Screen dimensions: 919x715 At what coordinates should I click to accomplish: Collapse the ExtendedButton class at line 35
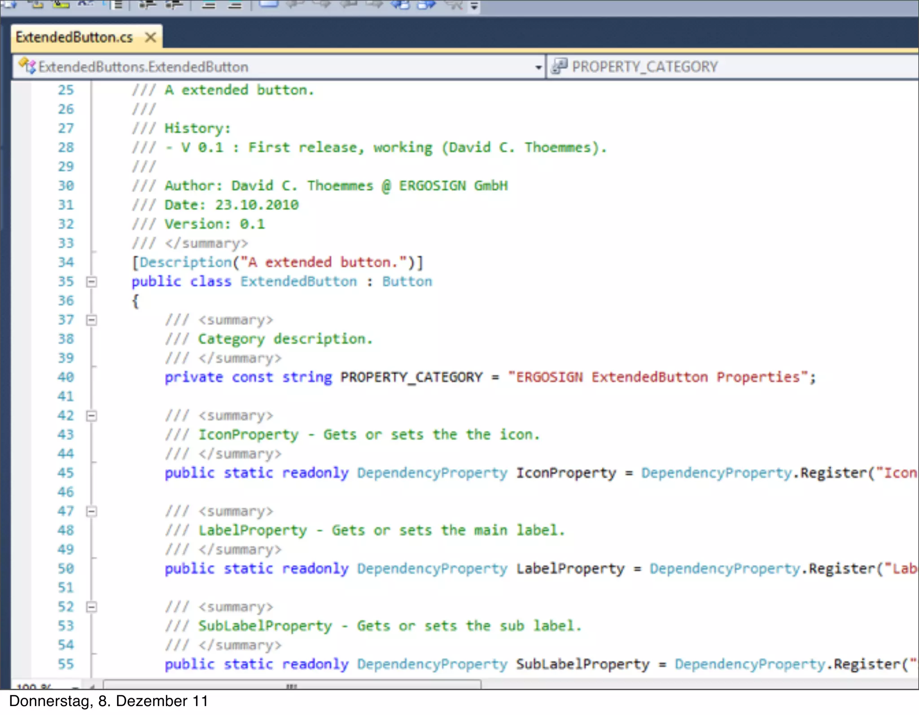pos(92,282)
